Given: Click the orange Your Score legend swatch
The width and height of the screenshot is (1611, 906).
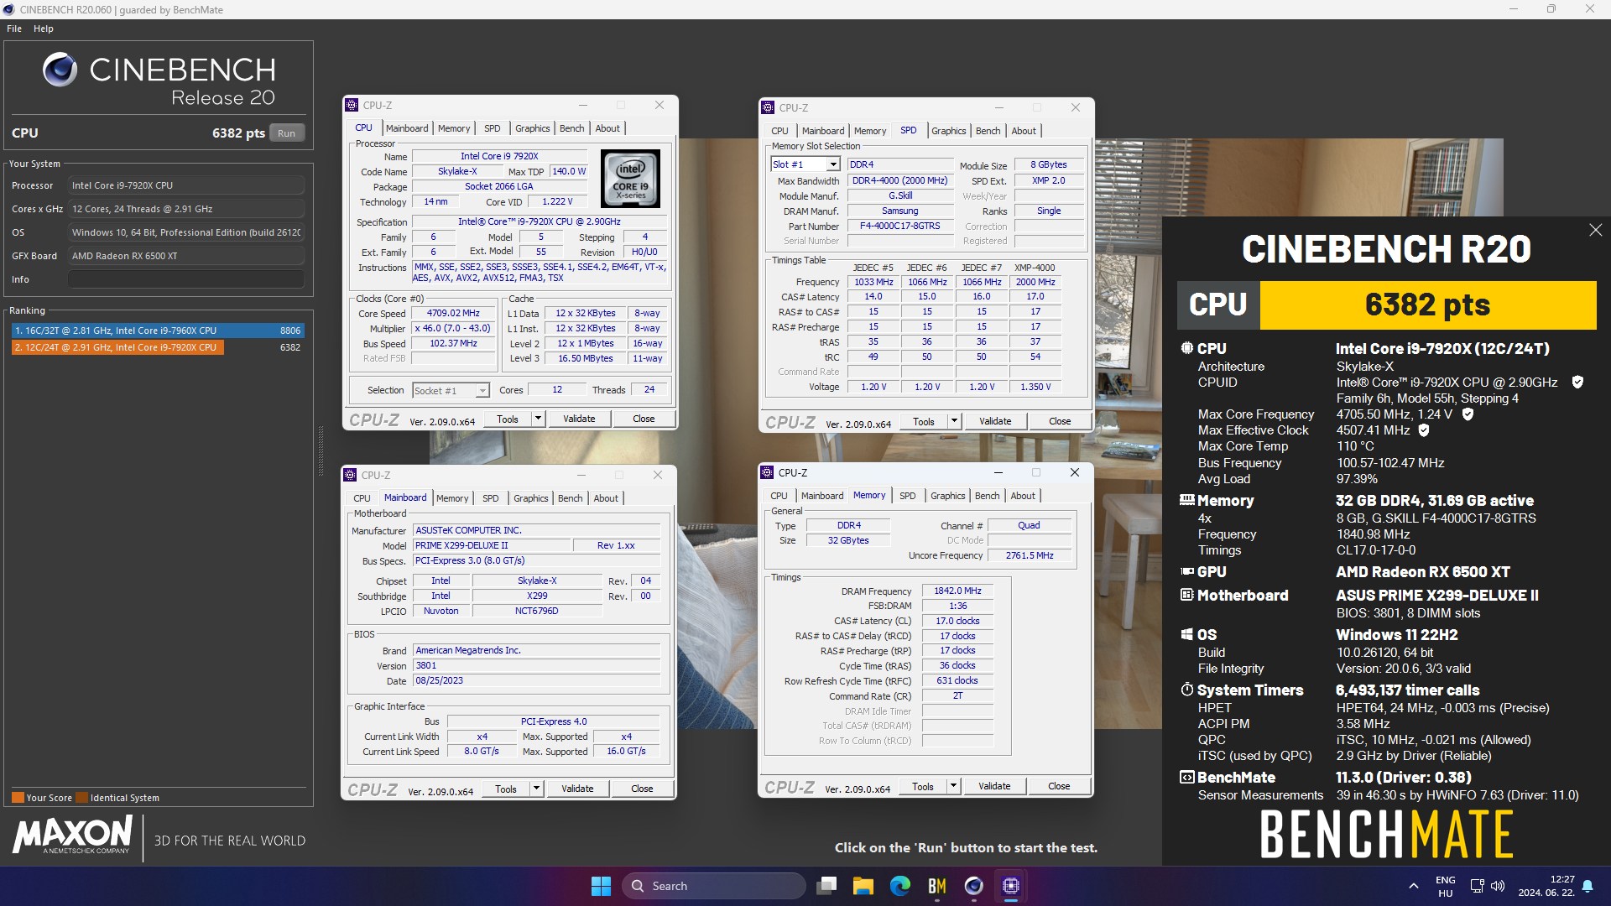Looking at the screenshot, I should click(18, 798).
